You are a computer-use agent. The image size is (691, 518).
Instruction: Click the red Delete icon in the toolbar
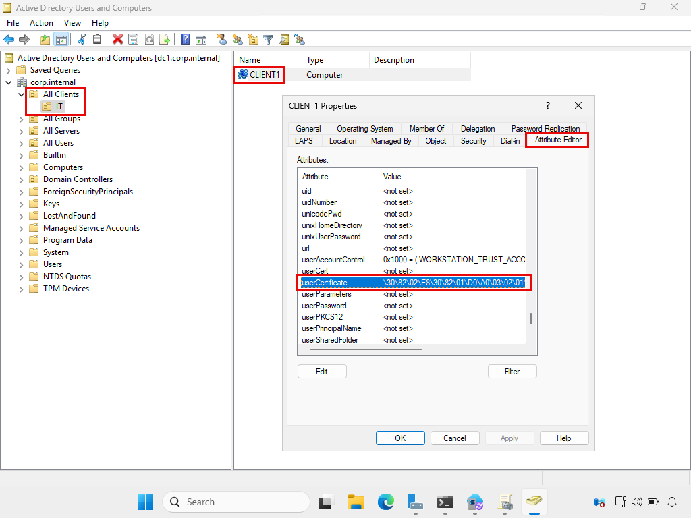pos(117,40)
